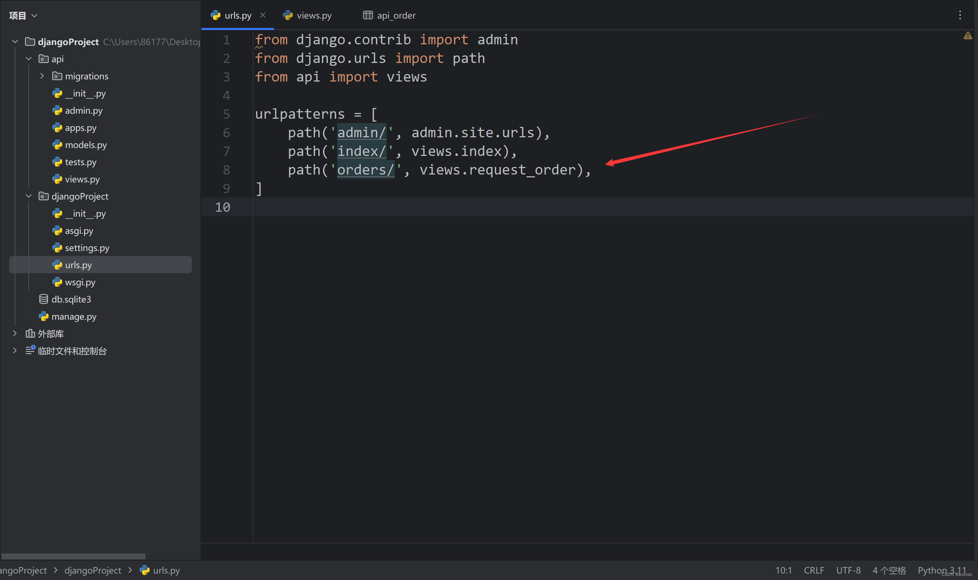Viewport: 978px width, 580px height.
Task: Open db.sqlite3 database file
Action: pyautogui.click(x=71, y=299)
